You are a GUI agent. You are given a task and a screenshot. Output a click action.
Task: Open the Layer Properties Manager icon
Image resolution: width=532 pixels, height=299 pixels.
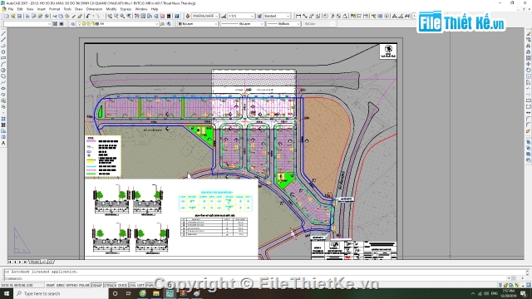[72, 24]
